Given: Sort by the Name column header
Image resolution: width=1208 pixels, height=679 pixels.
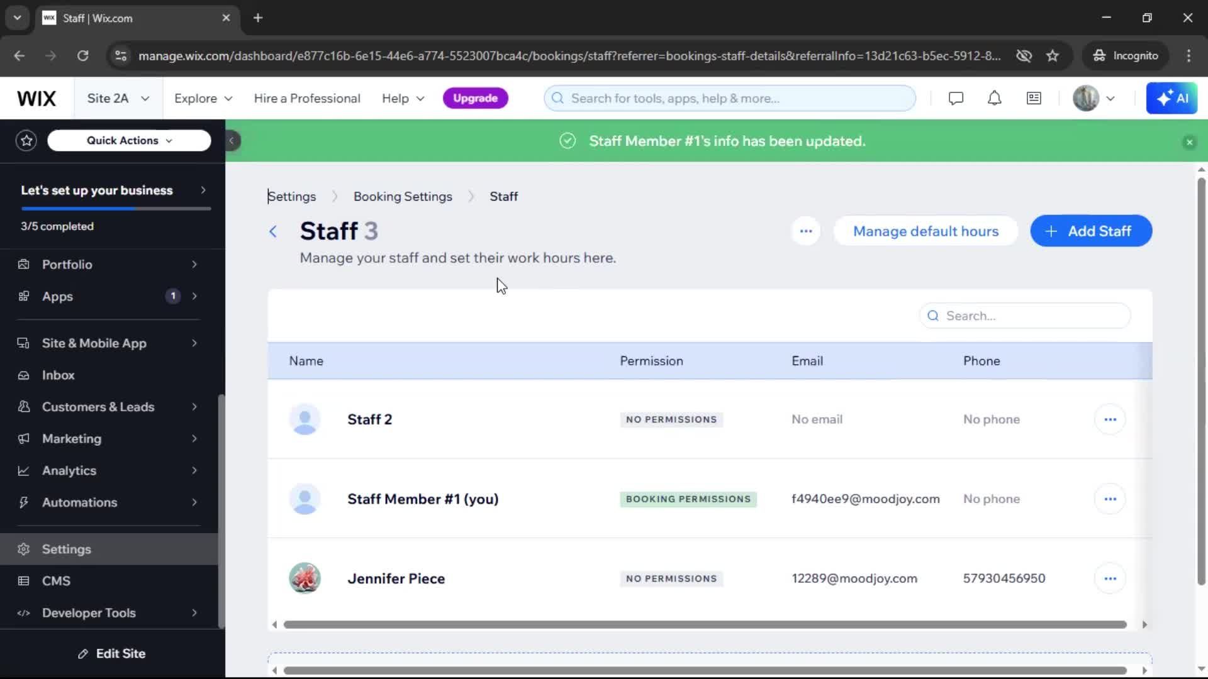Looking at the screenshot, I should pos(306,362).
